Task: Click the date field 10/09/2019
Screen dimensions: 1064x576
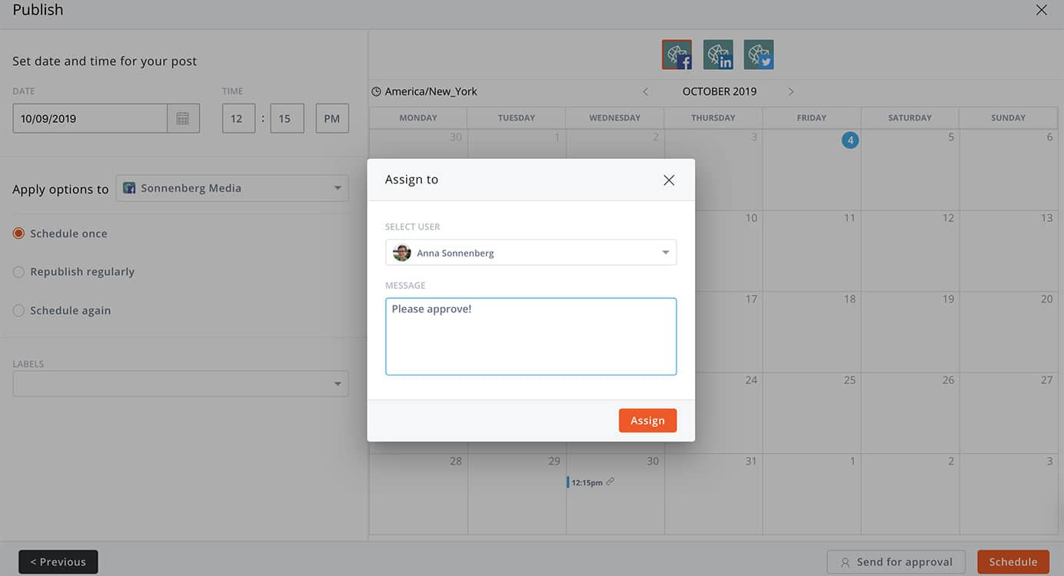Action: [90, 118]
